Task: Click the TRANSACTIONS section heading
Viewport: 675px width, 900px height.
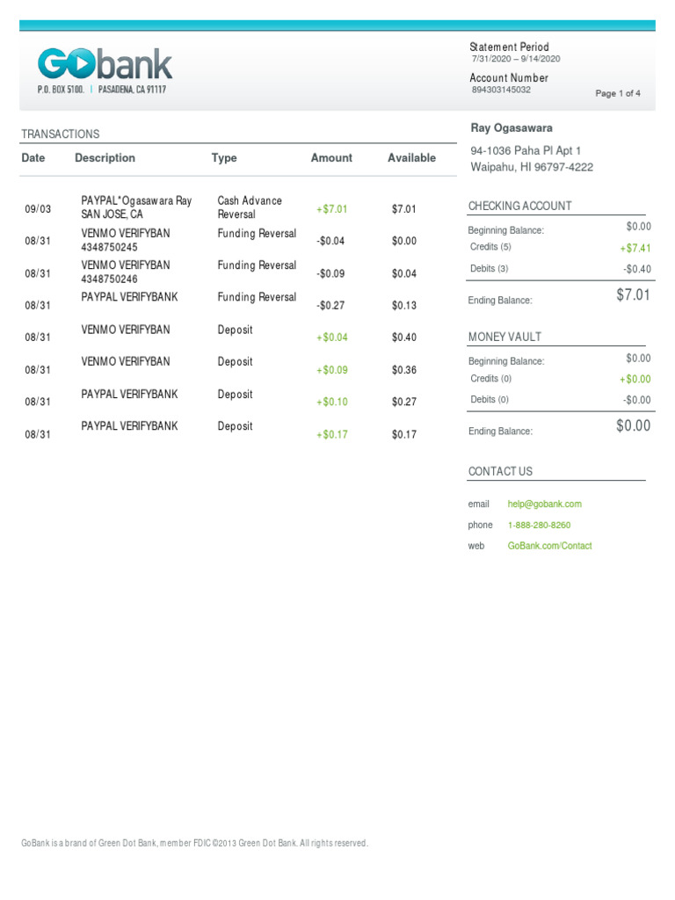Action: [x=61, y=134]
